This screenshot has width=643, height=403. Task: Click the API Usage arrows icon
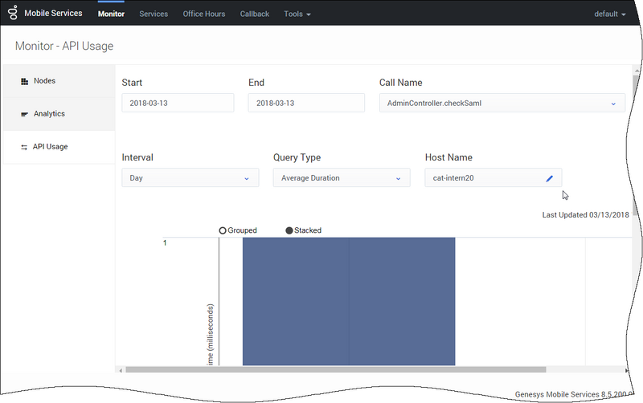pyautogui.click(x=24, y=147)
